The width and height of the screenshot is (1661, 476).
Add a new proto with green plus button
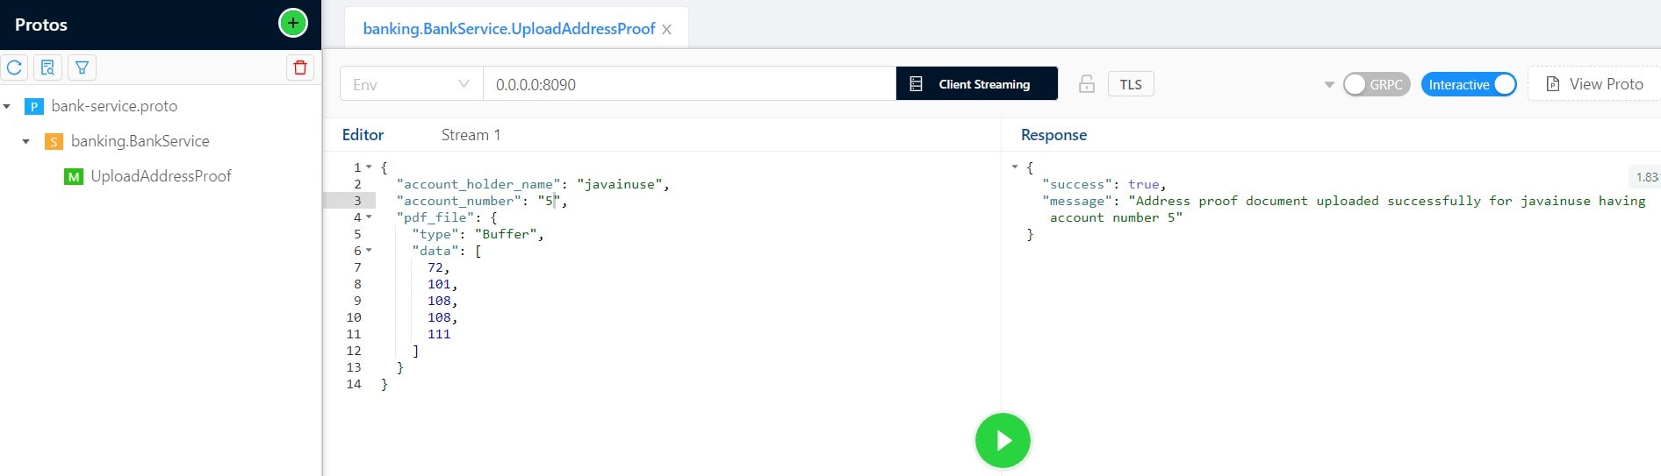(x=292, y=23)
